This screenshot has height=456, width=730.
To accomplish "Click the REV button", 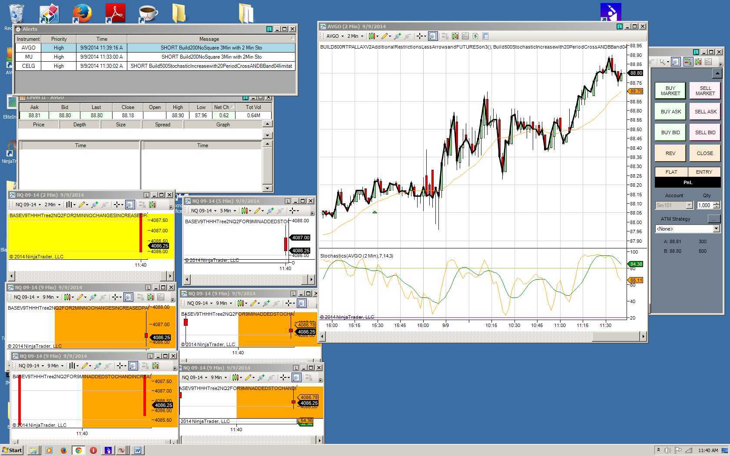I will coord(670,153).
